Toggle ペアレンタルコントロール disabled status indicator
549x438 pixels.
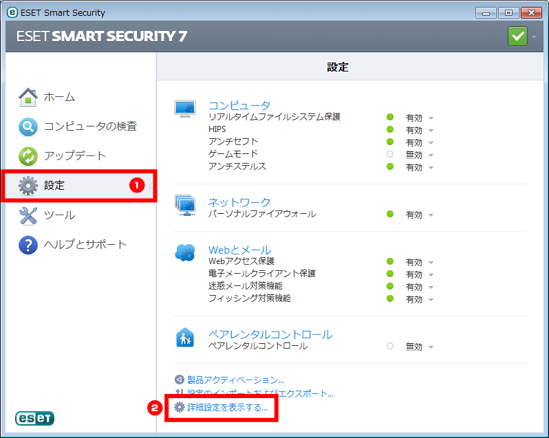[390, 347]
